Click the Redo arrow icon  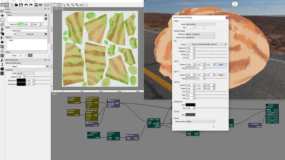31,5
